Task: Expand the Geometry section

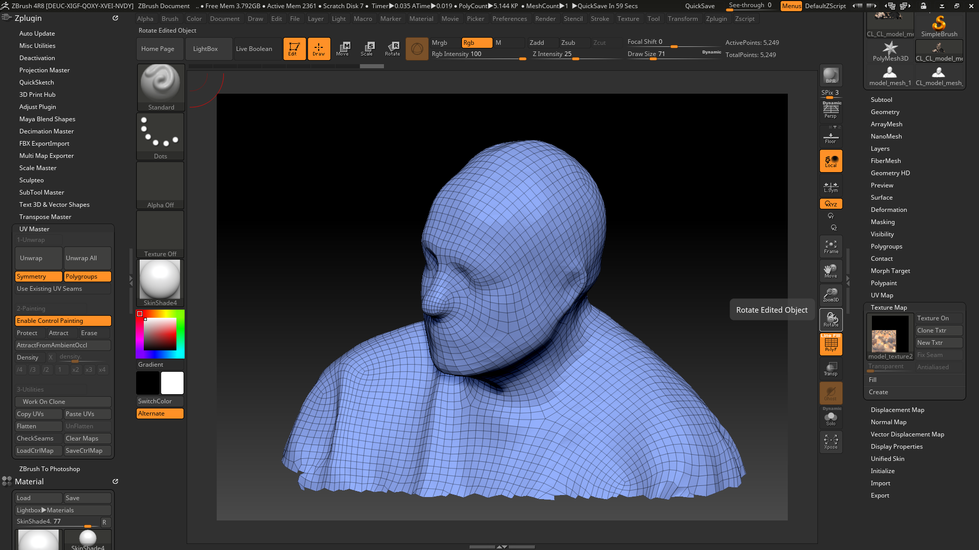Action: (x=885, y=112)
